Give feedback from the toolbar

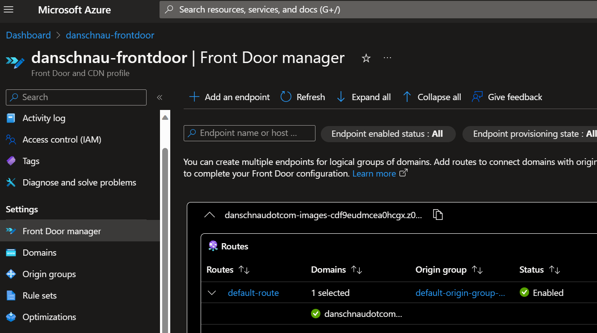(507, 97)
